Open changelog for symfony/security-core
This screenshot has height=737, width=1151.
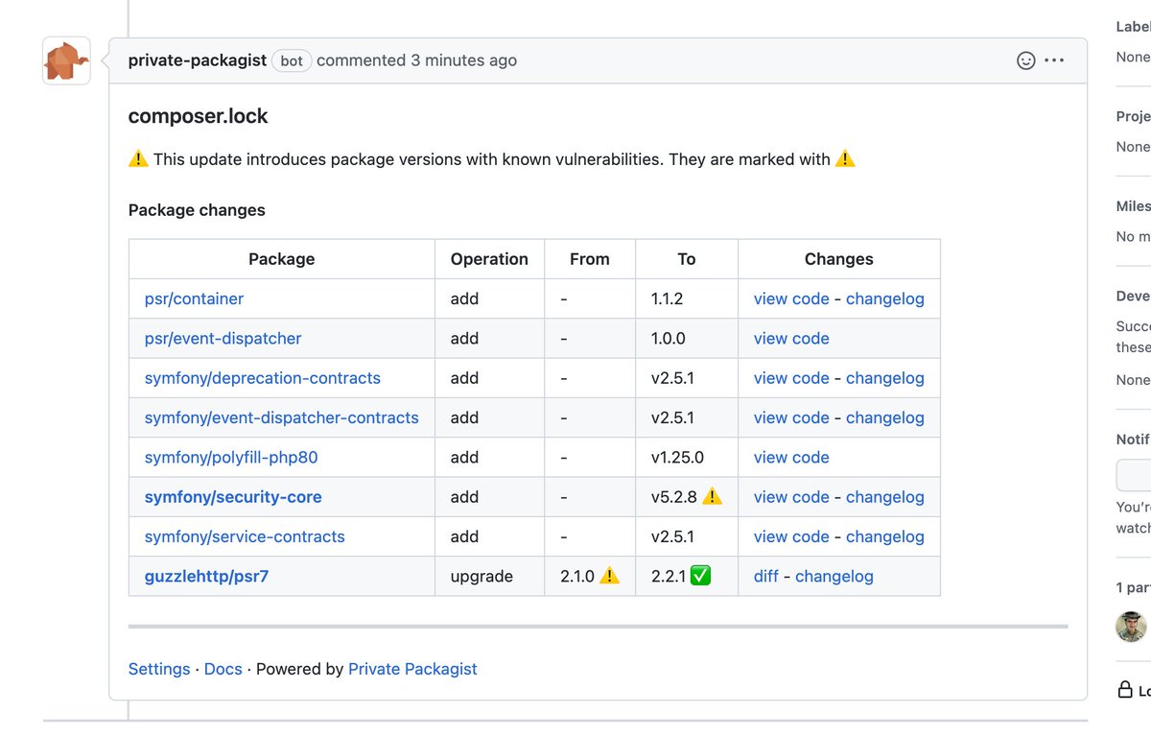point(884,497)
